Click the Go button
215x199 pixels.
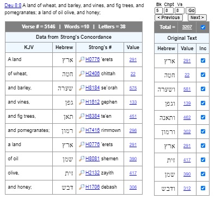point(191,10)
